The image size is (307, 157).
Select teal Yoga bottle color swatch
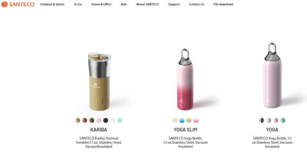pos(282,120)
